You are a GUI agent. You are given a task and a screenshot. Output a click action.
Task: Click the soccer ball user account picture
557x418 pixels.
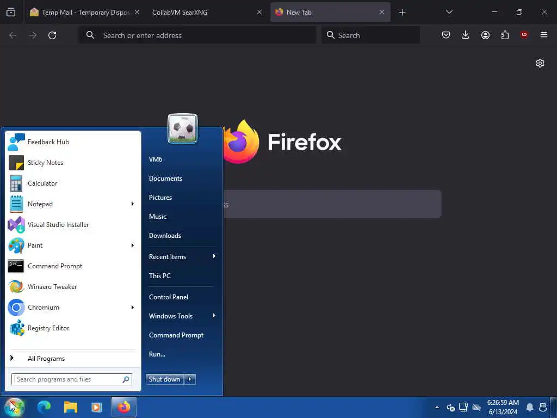[x=183, y=128]
